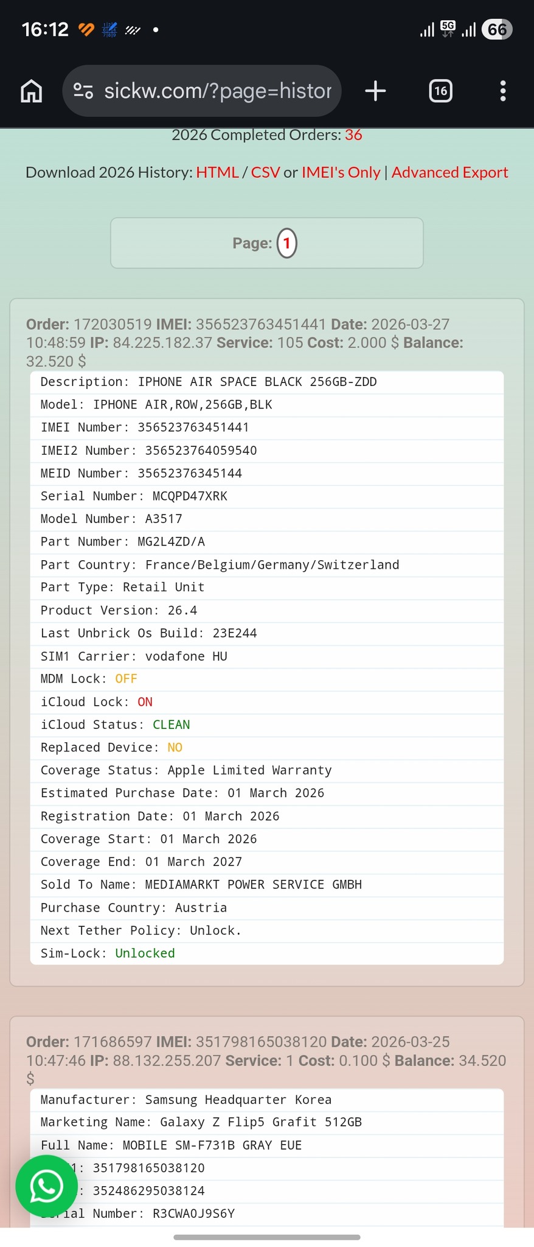The width and height of the screenshot is (534, 1247).
Task: Tap the orange notification icon in status bar
Action: [86, 29]
